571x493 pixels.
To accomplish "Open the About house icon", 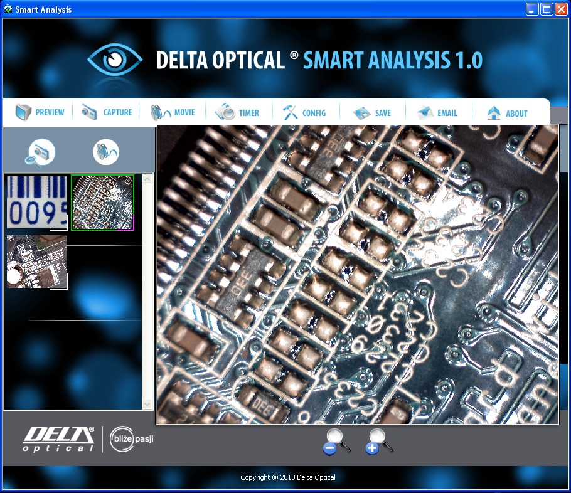I will point(494,113).
